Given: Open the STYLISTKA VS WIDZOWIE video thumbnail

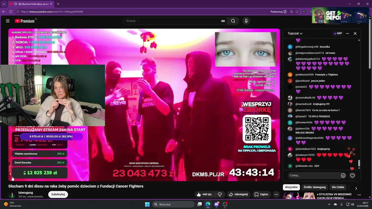Looking at the screenshot, I should pyautogui.click(x=299, y=196).
